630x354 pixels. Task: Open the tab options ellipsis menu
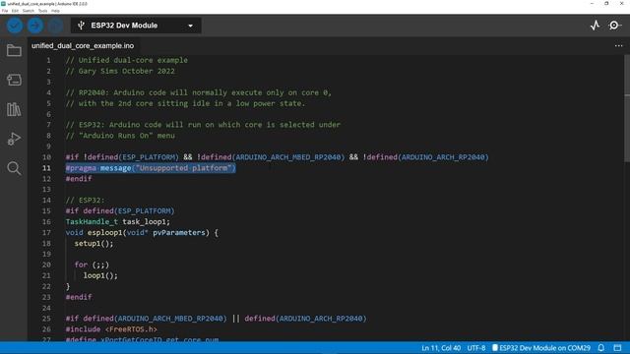(x=619, y=46)
